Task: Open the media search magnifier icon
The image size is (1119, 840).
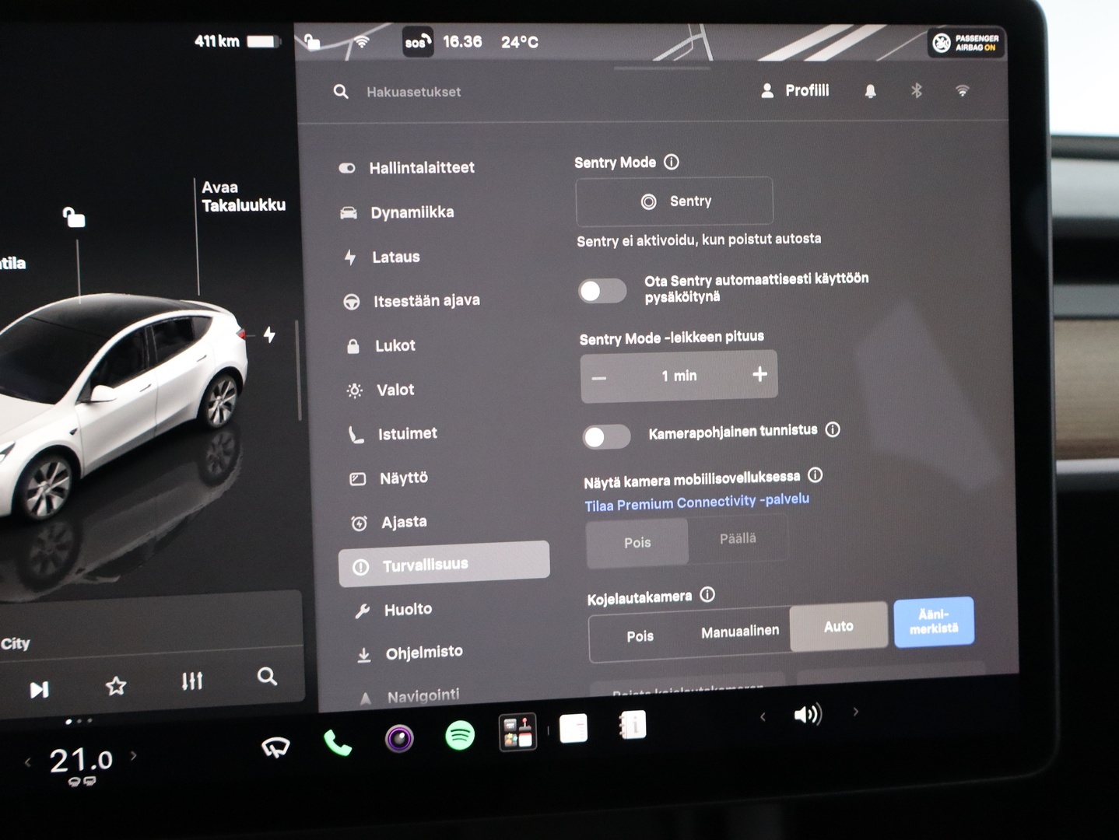Action: coord(267,676)
